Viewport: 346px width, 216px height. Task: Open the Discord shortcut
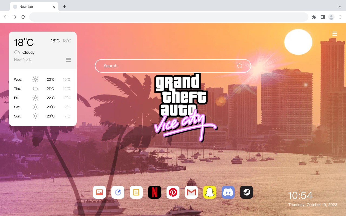click(x=228, y=192)
